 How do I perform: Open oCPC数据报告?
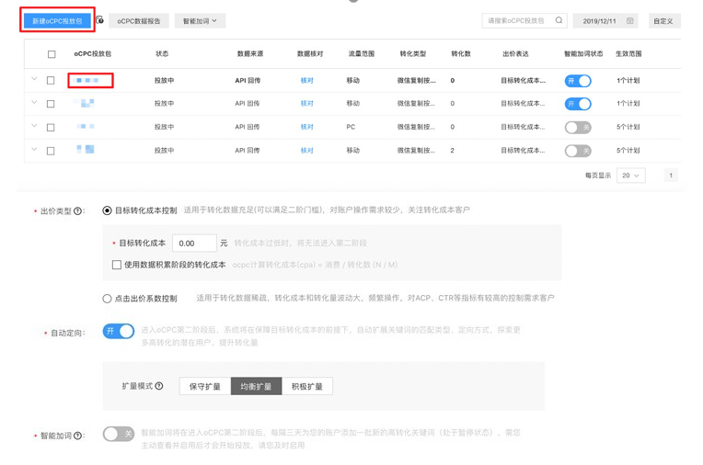[x=139, y=20]
